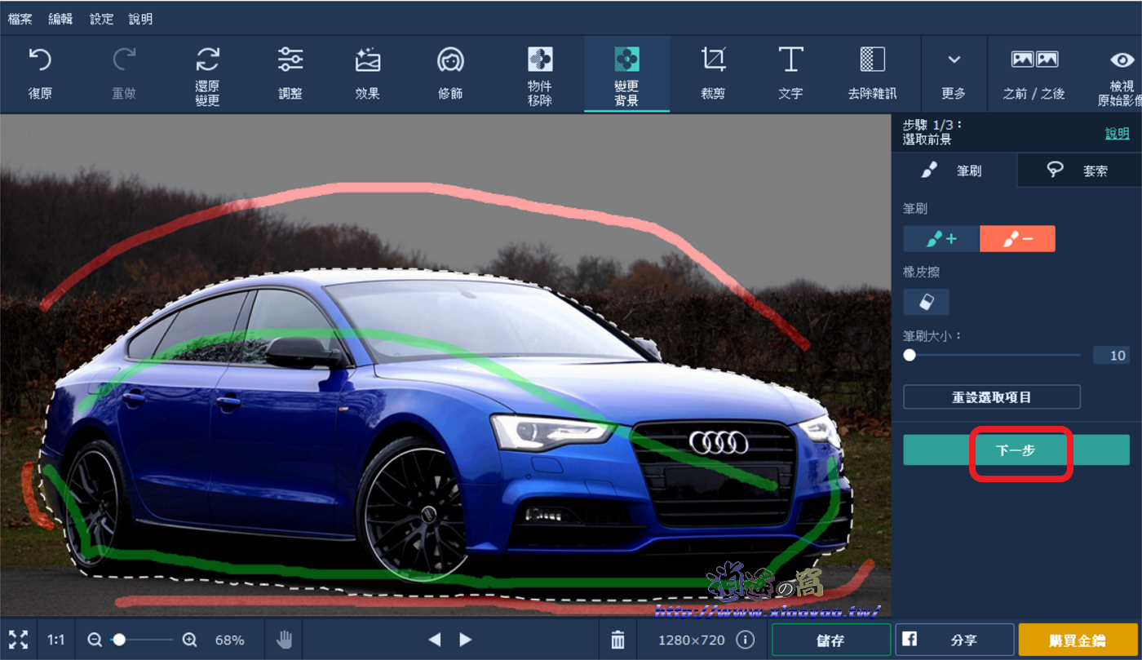The height and width of the screenshot is (660, 1142).
Task: Switch to the 筆刷 brush tab
Action: (x=954, y=170)
